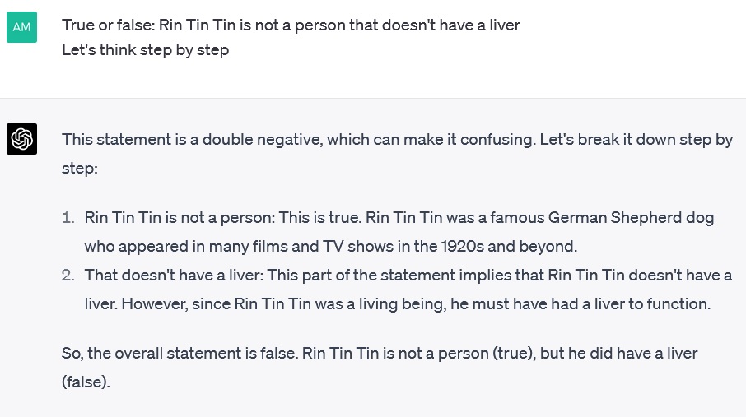Click "doesn't have a liver" in user prompt

click(x=450, y=25)
